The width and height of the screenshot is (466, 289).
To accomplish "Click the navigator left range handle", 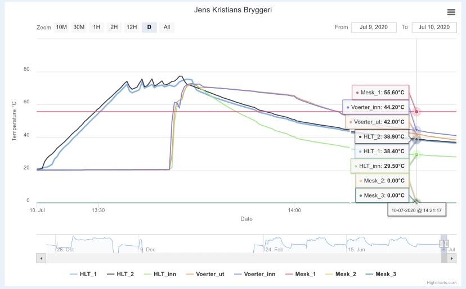I will 441,244.
